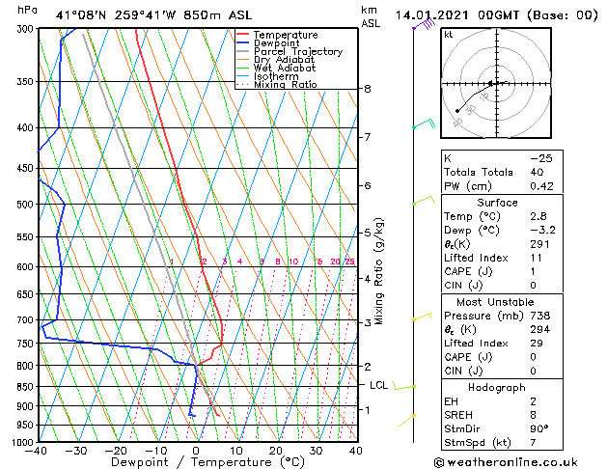Click the yellow wind barb near 925 hPa
Screen dimensions: 607x469
[x=407, y=421]
